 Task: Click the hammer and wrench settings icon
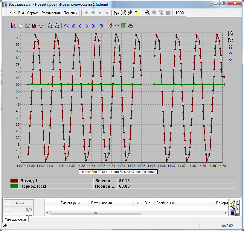(x=130, y=13)
